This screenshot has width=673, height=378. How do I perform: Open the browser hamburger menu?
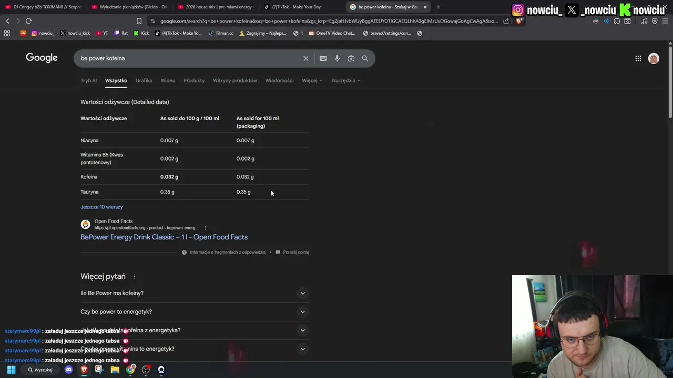click(665, 21)
